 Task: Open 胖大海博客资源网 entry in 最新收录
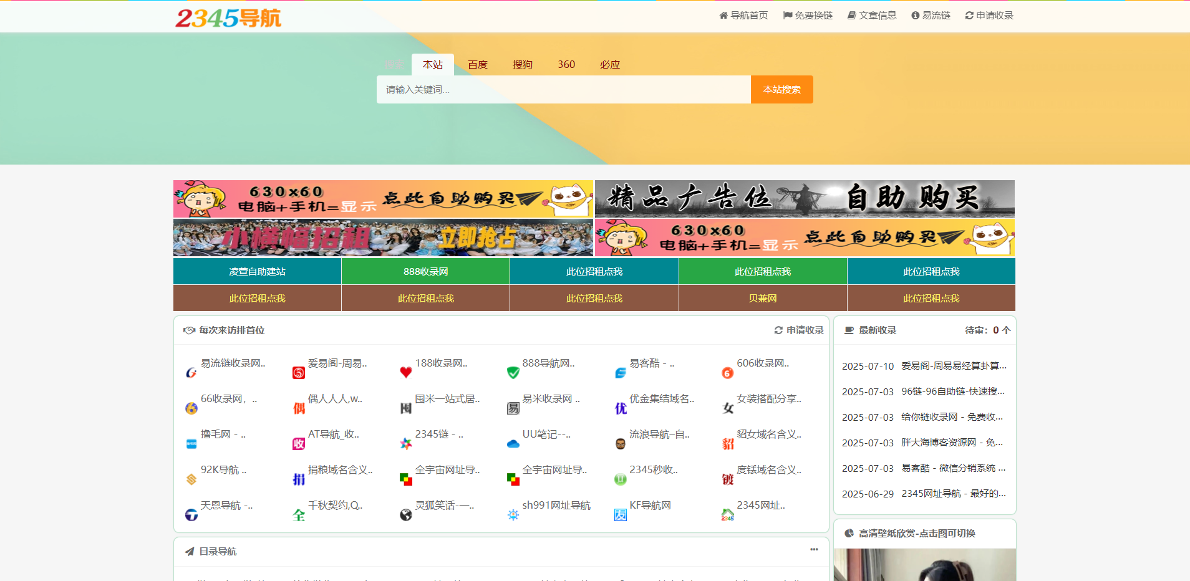coord(952,443)
